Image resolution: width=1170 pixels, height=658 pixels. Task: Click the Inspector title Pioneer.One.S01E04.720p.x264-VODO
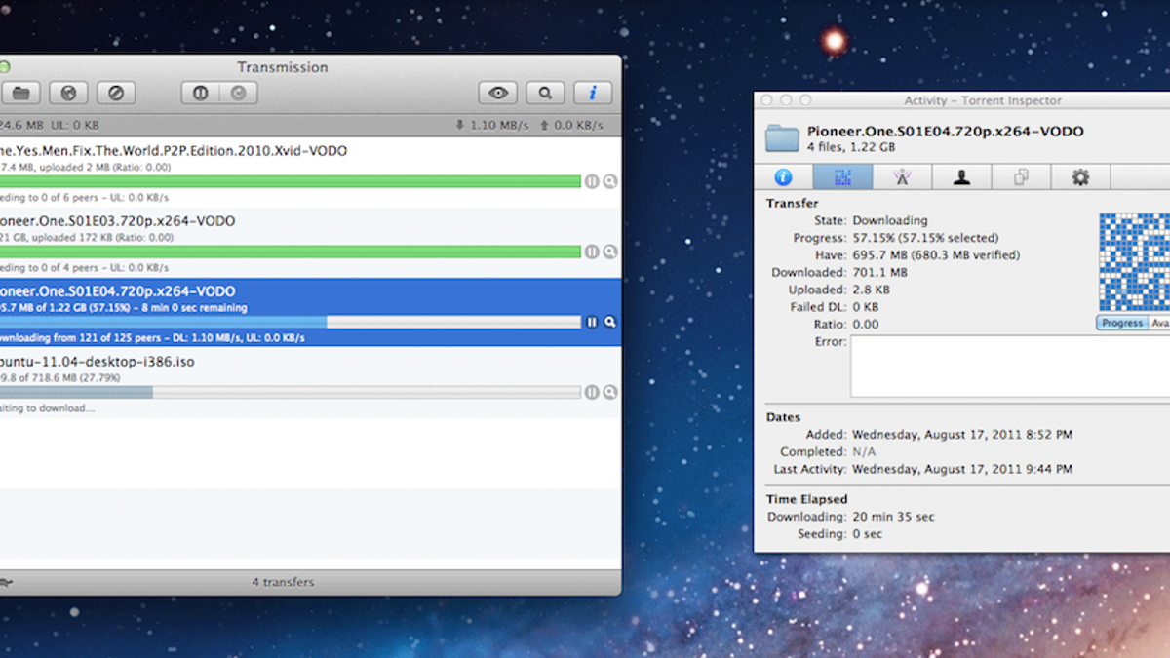[x=945, y=132]
